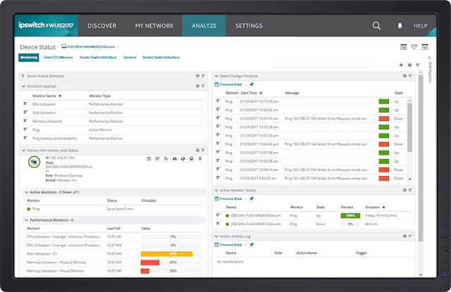Click the Disk Utilization yellow progress bar
Screen dimensions: 451x292
click(166, 254)
